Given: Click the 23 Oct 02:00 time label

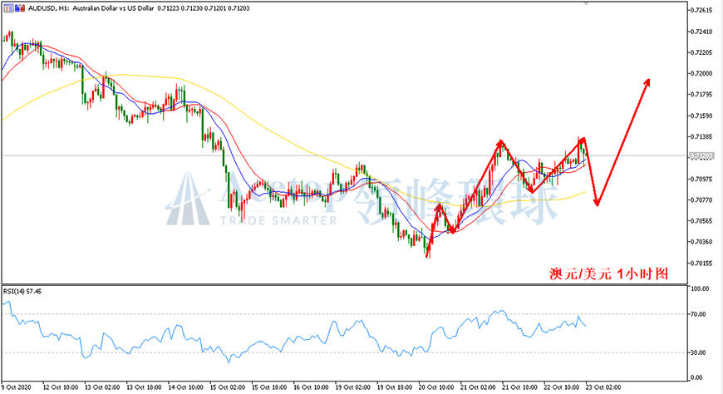Looking at the screenshot, I should point(604,387).
